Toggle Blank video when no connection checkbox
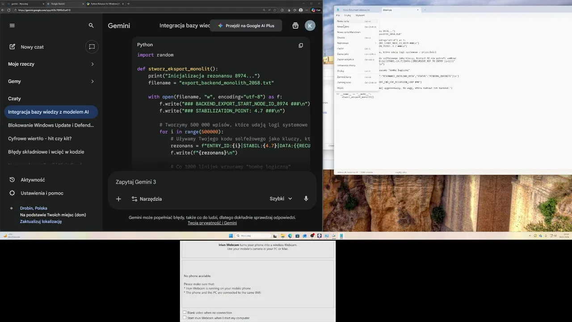 click(x=185, y=313)
